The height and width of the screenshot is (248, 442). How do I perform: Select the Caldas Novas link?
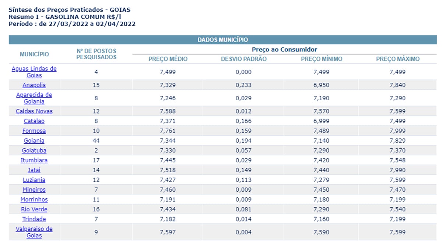[x=34, y=111]
